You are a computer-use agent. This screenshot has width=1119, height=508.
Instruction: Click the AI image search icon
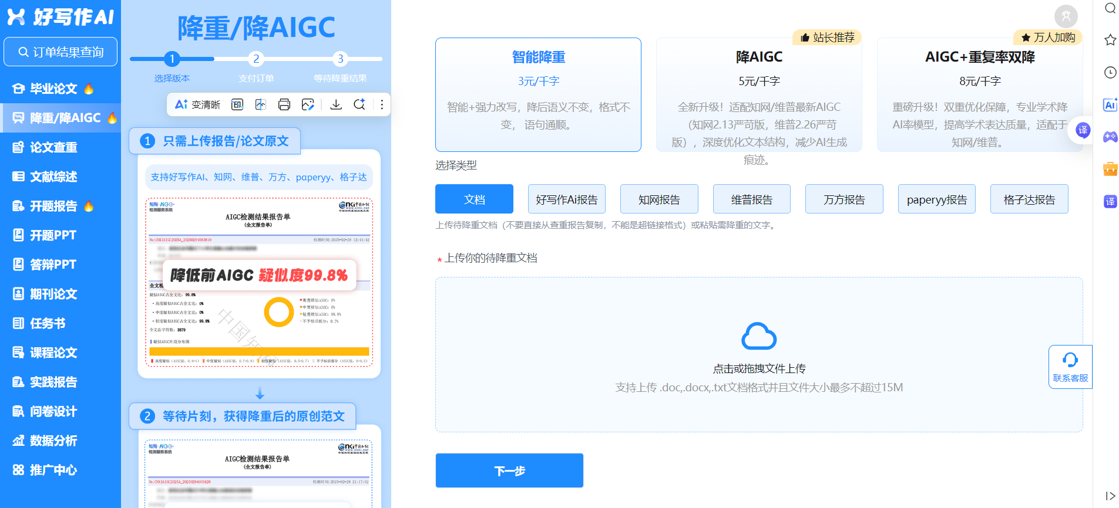tap(359, 104)
